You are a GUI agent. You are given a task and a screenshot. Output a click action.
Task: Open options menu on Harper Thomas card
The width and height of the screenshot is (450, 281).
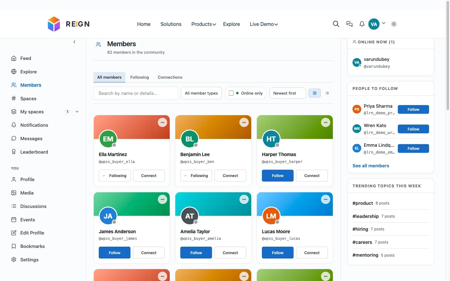tap(326, 122)
